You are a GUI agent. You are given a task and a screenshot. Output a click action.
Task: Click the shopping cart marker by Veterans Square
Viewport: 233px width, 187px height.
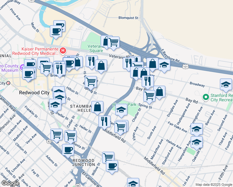[x=113, y=43]
